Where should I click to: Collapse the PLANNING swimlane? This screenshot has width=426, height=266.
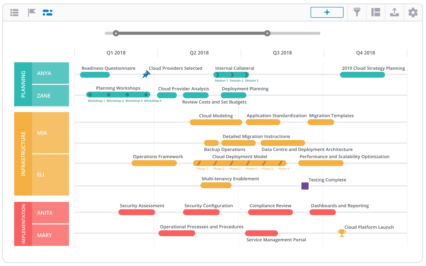(23, 84)
